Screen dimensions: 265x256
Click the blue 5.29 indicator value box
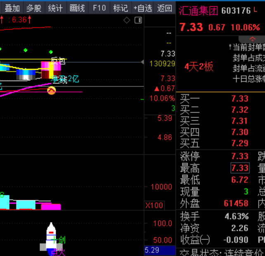[160, 250]
